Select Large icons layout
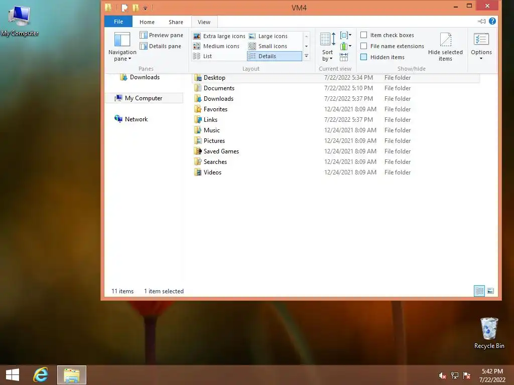The image size is (514, 385). tap(268, 36)
